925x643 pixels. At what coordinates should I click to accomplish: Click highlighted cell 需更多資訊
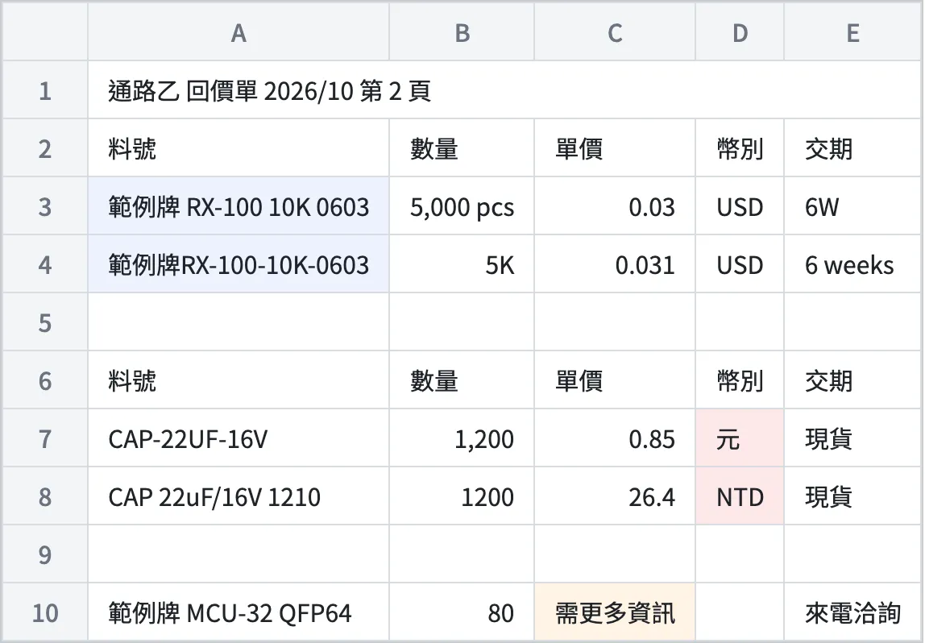tap(615, 612)
